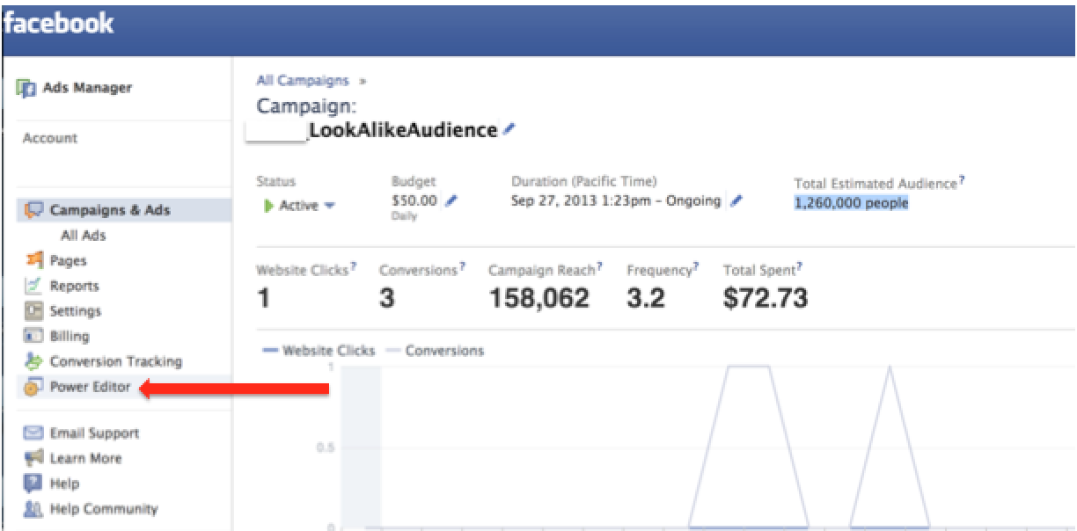Click the question mark beside Total Estimated Audience
Screen dimensions: 1077x531
(963, 180)
